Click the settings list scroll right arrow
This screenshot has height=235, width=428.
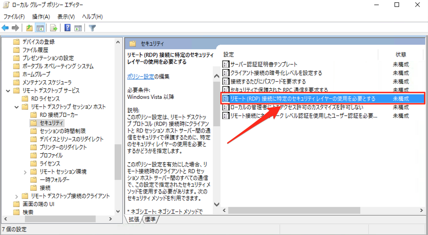(422, 211)
